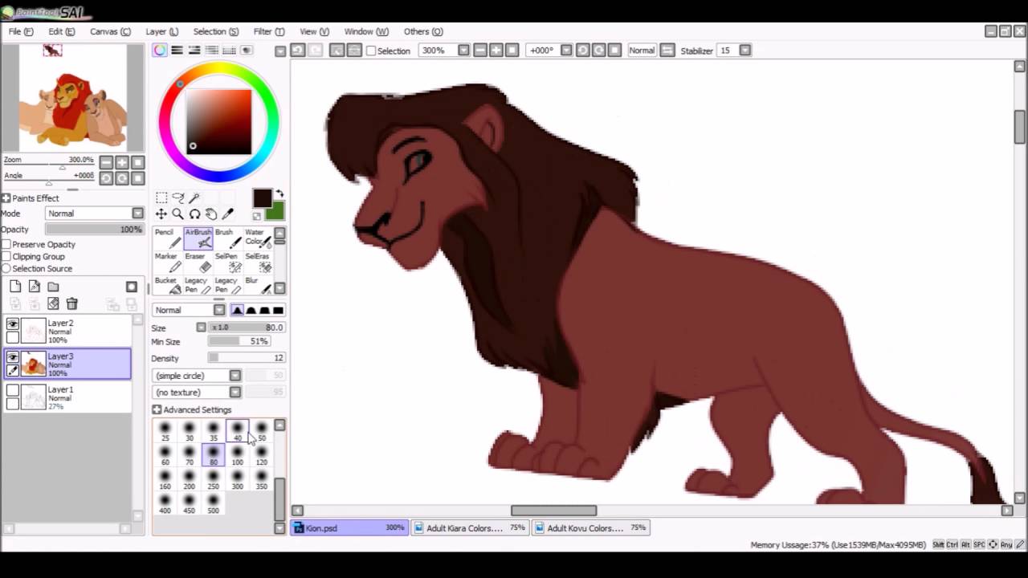Choose the 40 brush size preset
This screenshot has width=1028, height=578.
[x=237, y=431]
